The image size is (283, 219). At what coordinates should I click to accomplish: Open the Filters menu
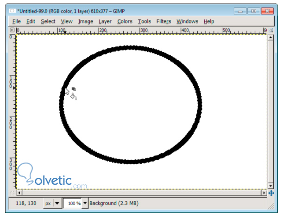click(164, 21)
